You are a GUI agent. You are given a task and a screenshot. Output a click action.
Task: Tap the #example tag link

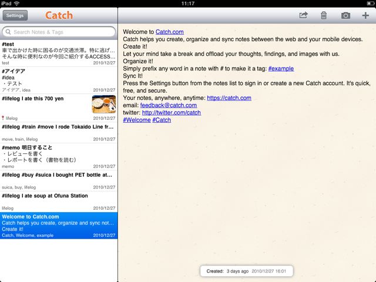[x=281, y=69]
